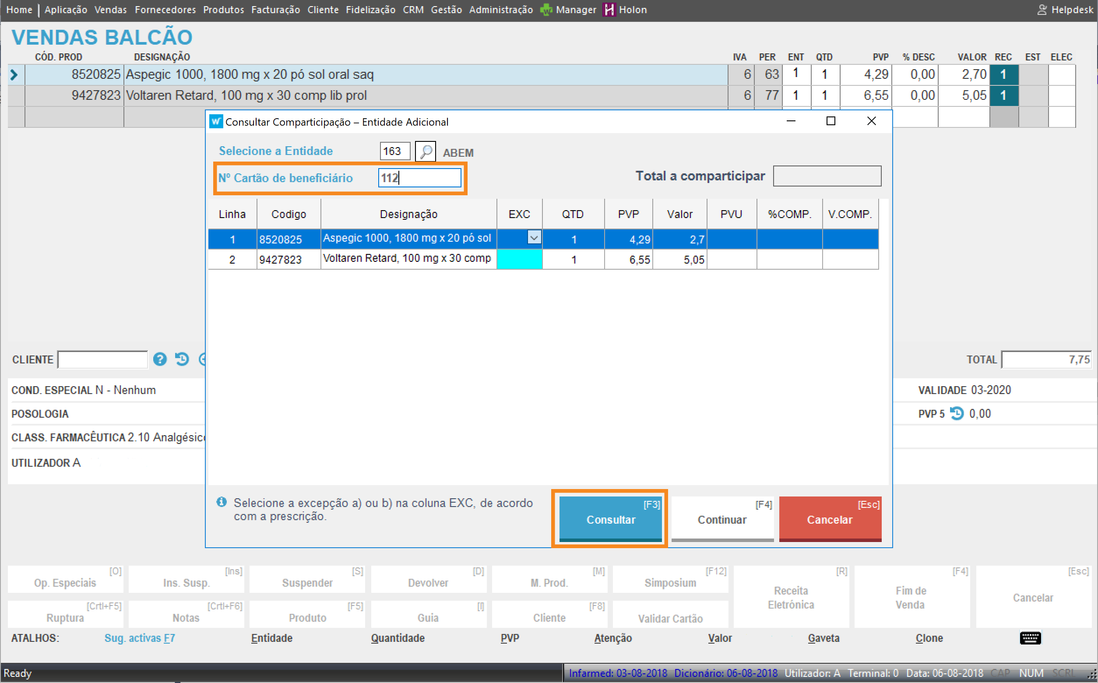Click the Total a comparticipar field
The image size is (1098, 683).
(827, 176)
